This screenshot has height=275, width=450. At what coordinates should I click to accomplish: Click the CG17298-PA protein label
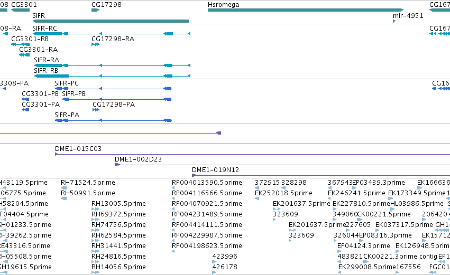point(114,105)
